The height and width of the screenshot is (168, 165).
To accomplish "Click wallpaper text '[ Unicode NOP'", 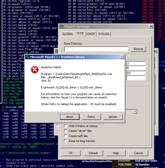I will 13,107.
